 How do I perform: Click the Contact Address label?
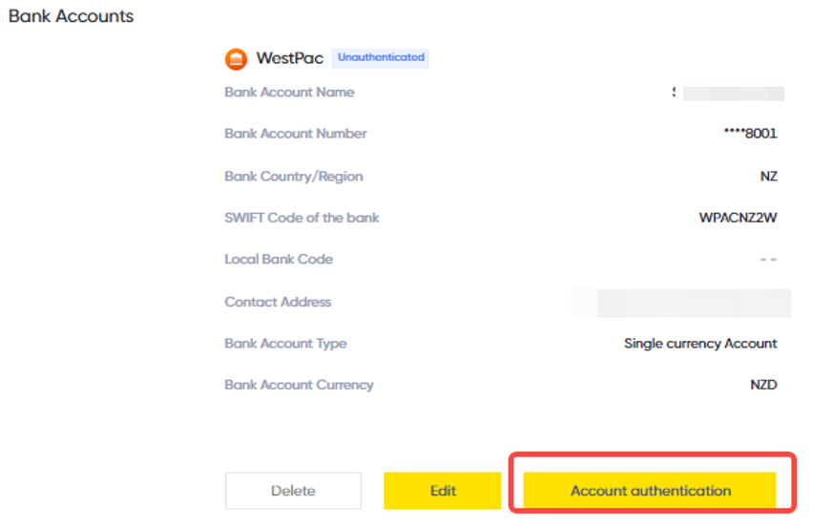pyautogui.click(x=278, y=302)
